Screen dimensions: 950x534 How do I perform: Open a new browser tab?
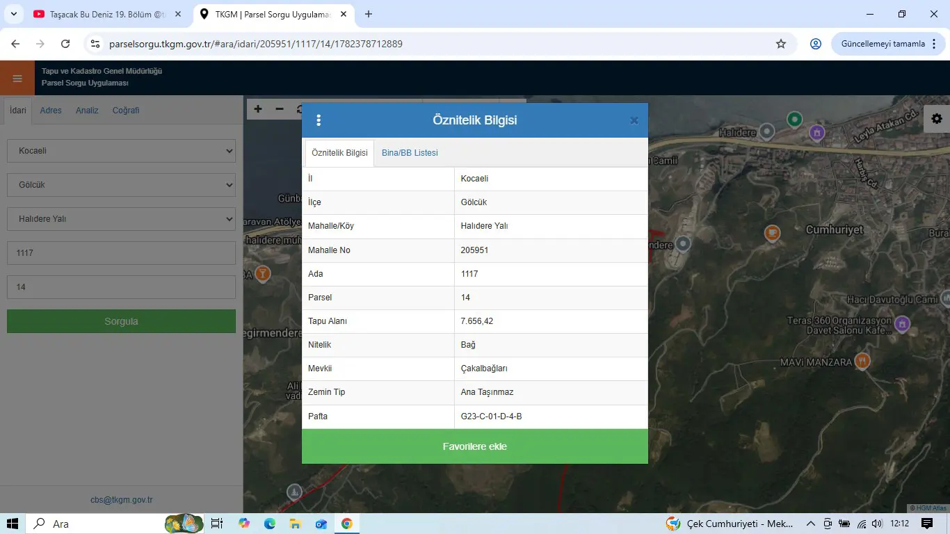pyautogui.click(x=369, y=14)
